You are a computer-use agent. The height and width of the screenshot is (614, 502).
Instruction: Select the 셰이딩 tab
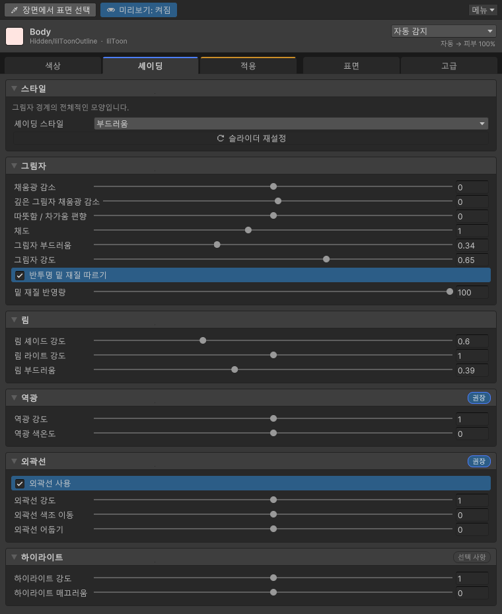pos(150,66)
